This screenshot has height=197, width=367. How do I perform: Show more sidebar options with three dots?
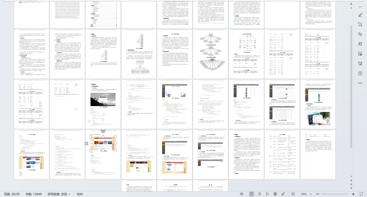point(360,83)
